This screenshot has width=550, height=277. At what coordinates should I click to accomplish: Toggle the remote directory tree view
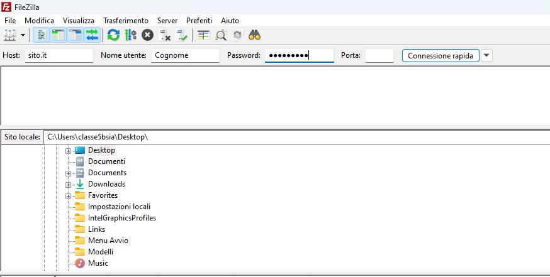coord(75,35)
